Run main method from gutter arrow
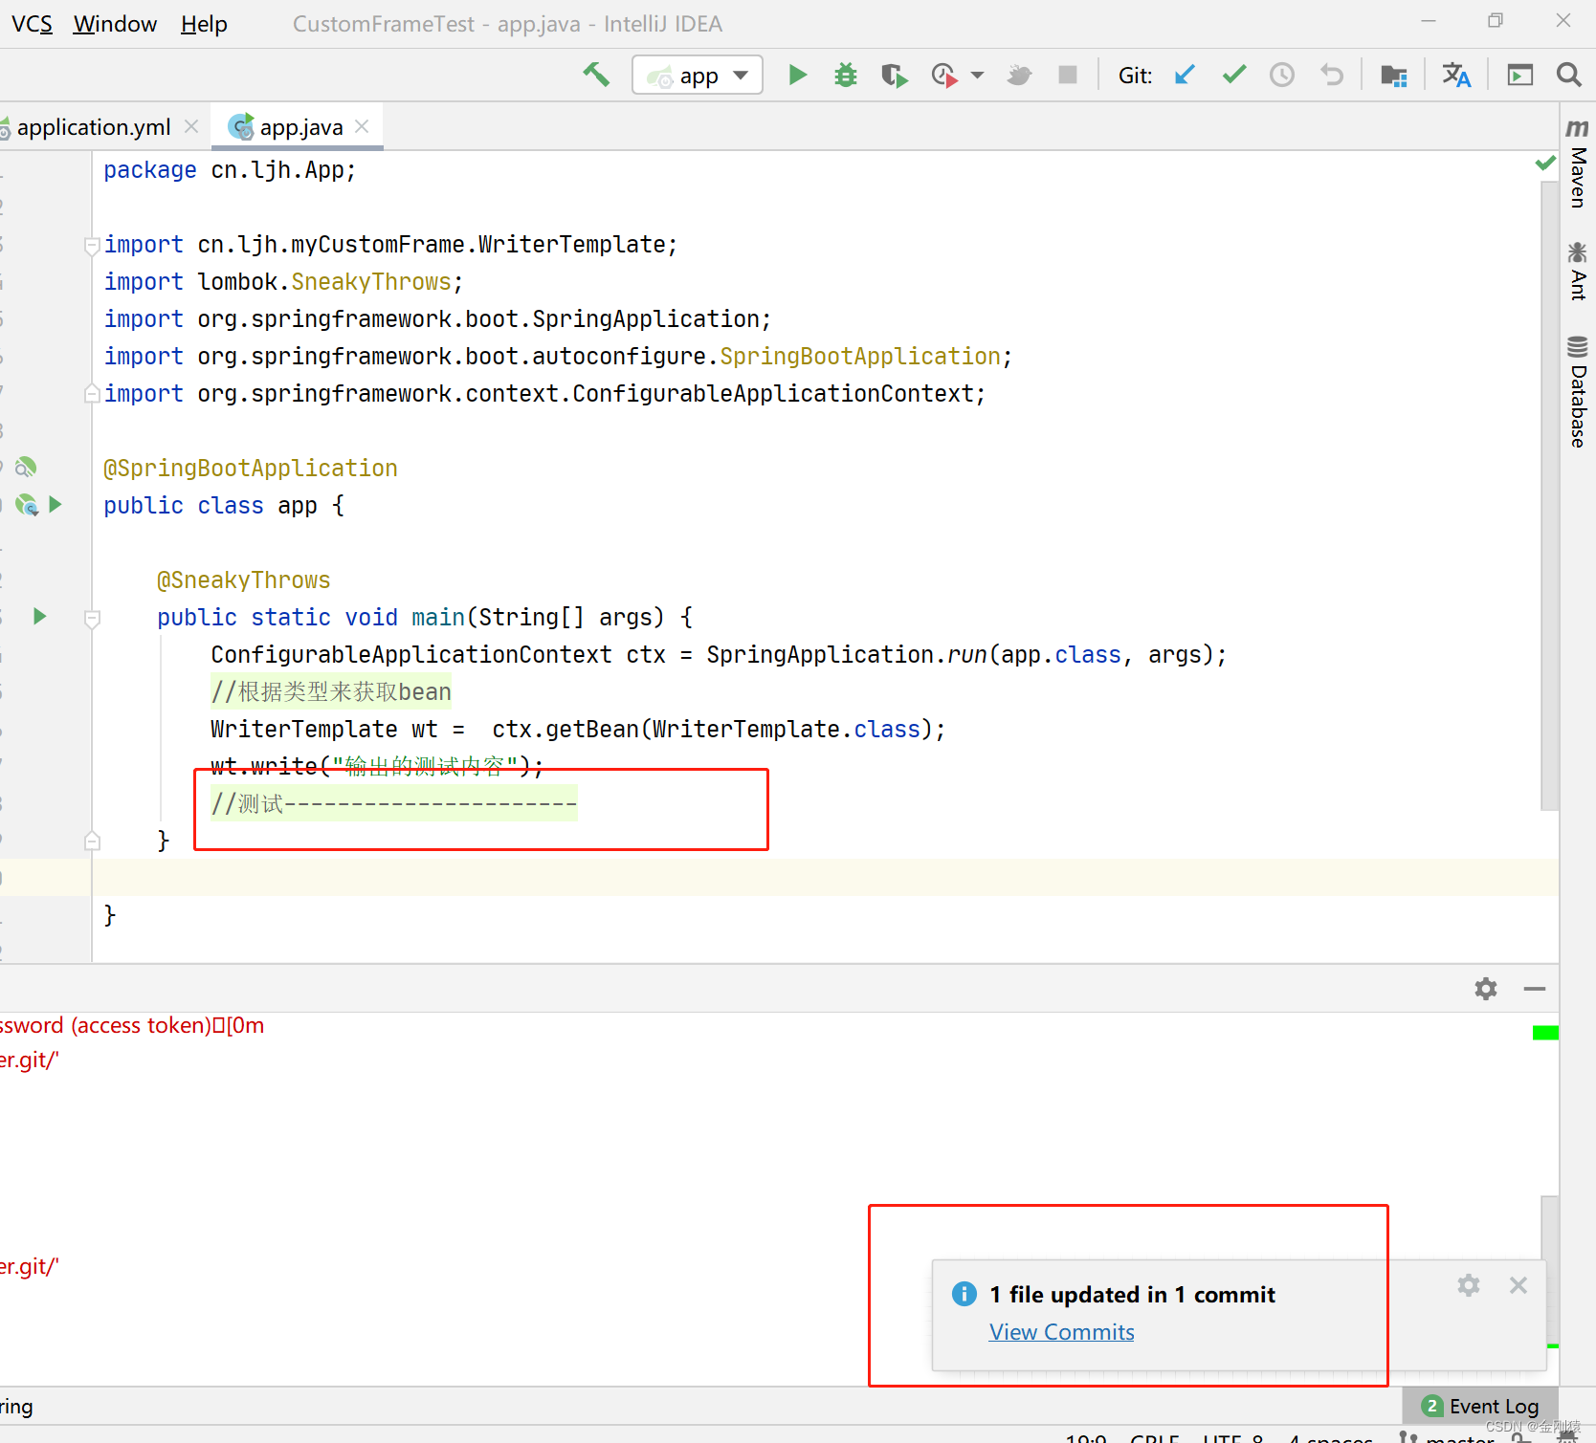 coord(39,616)
